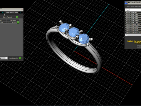This screenshot has height=106, width=141.
Task: Adjust the slider handle under Total Gem Count
Action: (x=4, y=15)
